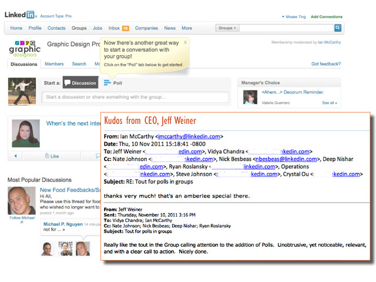Viewport: 376px width, 282px height.
Task: Open the Jobs menu
Action: tap(98, 28)
